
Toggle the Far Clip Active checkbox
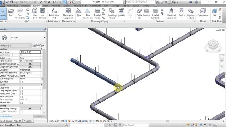(21, 97)
